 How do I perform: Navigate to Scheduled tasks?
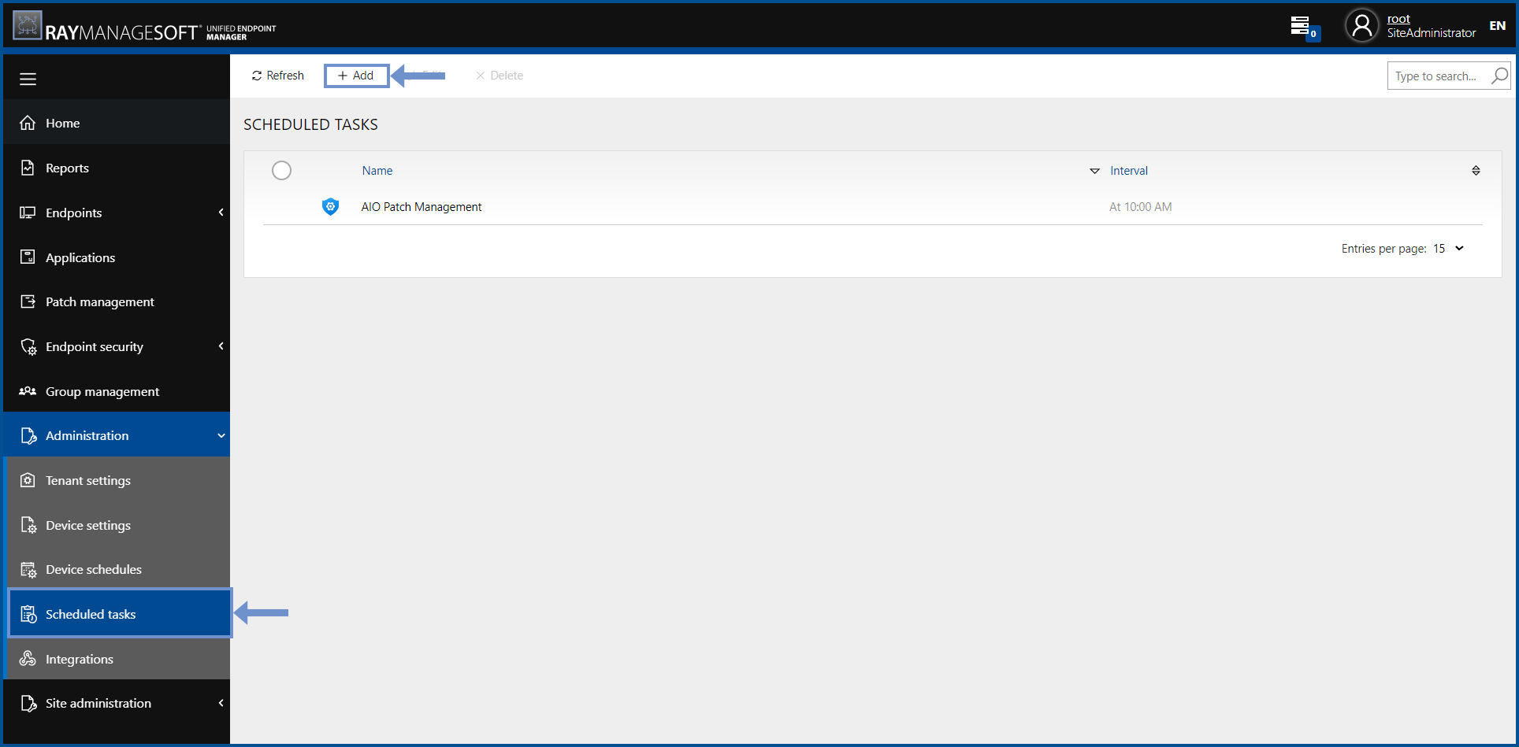tap(91, 613)
